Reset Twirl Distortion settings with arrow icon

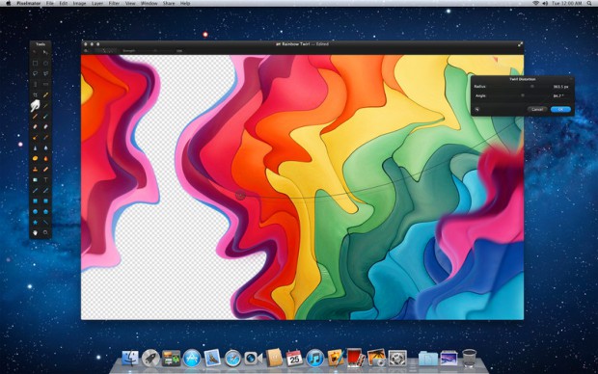pos(476,110)
